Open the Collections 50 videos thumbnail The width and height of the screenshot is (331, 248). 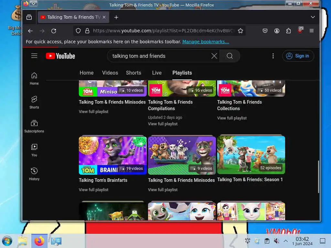[251, 88]
